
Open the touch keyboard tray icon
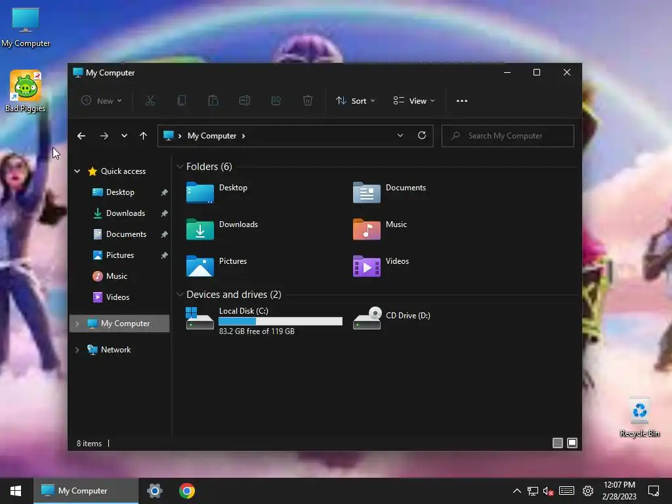[x=566, y=491]
